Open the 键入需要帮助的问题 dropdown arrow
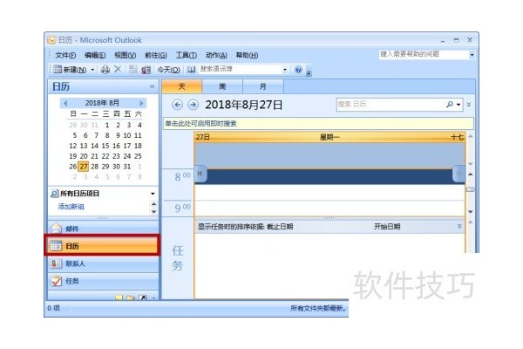 tap(472, 55)
